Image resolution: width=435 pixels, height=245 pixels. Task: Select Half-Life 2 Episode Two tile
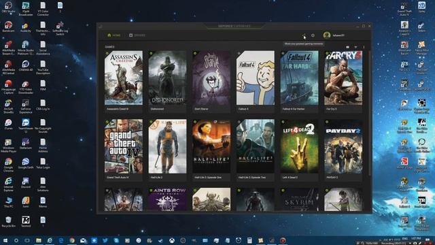click(x=256, y=150)
